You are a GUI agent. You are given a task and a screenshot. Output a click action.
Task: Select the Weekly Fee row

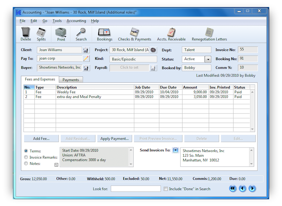[x=137, y=92]
